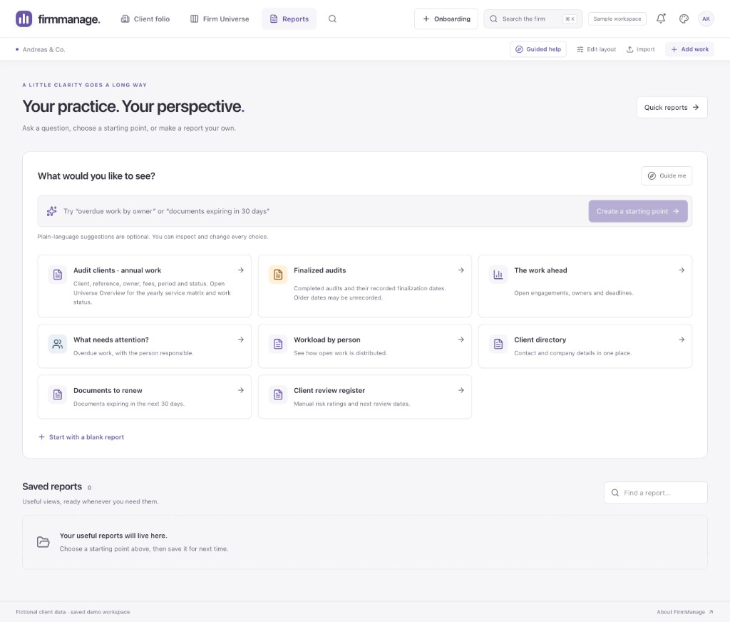This screenshot has height=622, width=730.
Task: Click the Client review register file icon
Action: point(278,394)
